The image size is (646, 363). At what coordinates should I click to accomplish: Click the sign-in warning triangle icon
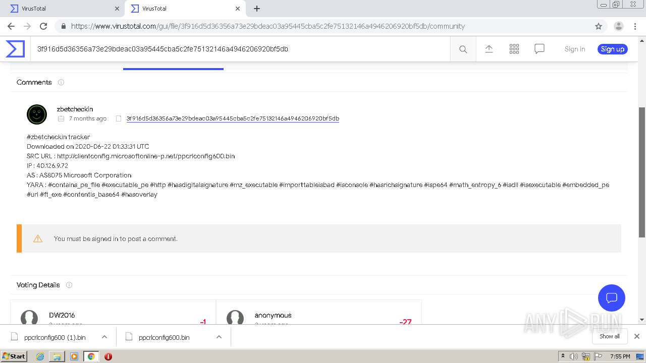tap(38, 238)
